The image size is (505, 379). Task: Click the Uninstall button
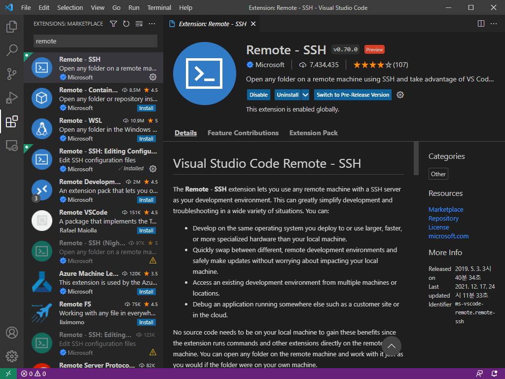click(288, 95)
